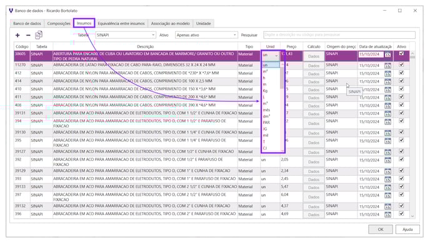This screenshot has height=242, width=430.
Task: Open calendar icon for row 393
Action: coord(387,179)
